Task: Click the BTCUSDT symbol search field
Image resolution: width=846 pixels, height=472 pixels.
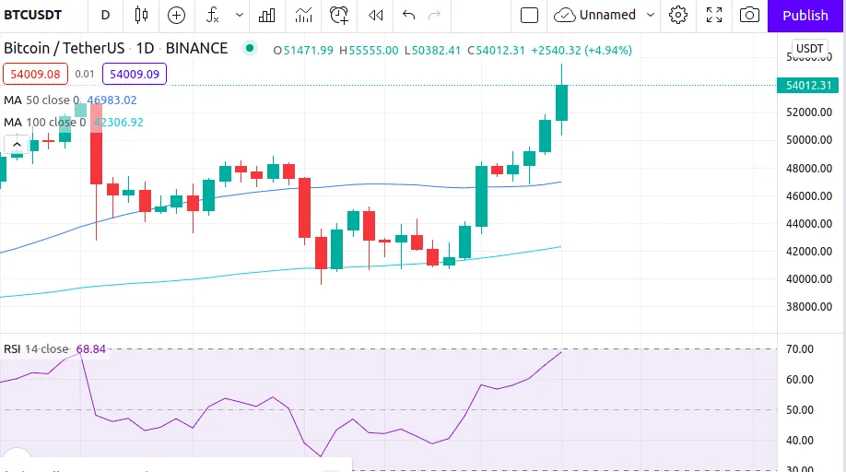Action: [x=33, y=15]
